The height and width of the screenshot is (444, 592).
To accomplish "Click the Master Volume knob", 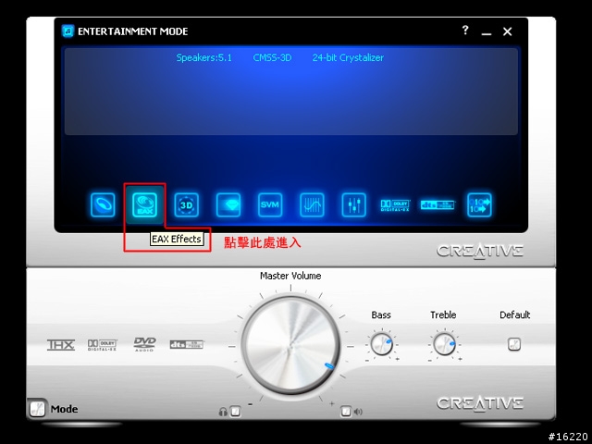I will coord(290,345).
